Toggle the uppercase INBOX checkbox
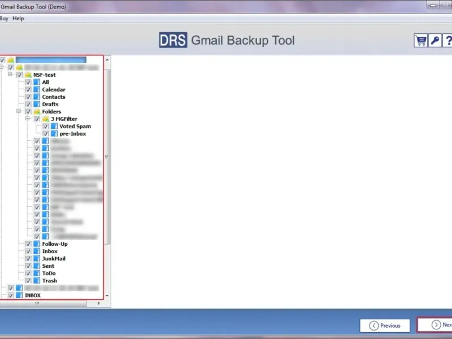 [11, 295]
